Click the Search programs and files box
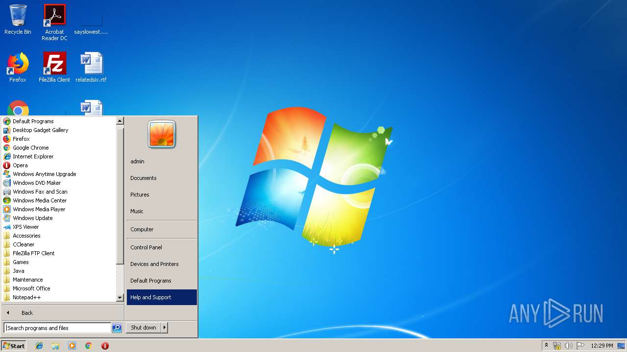This screenshot has height=352, width=627. coord(57,328)
